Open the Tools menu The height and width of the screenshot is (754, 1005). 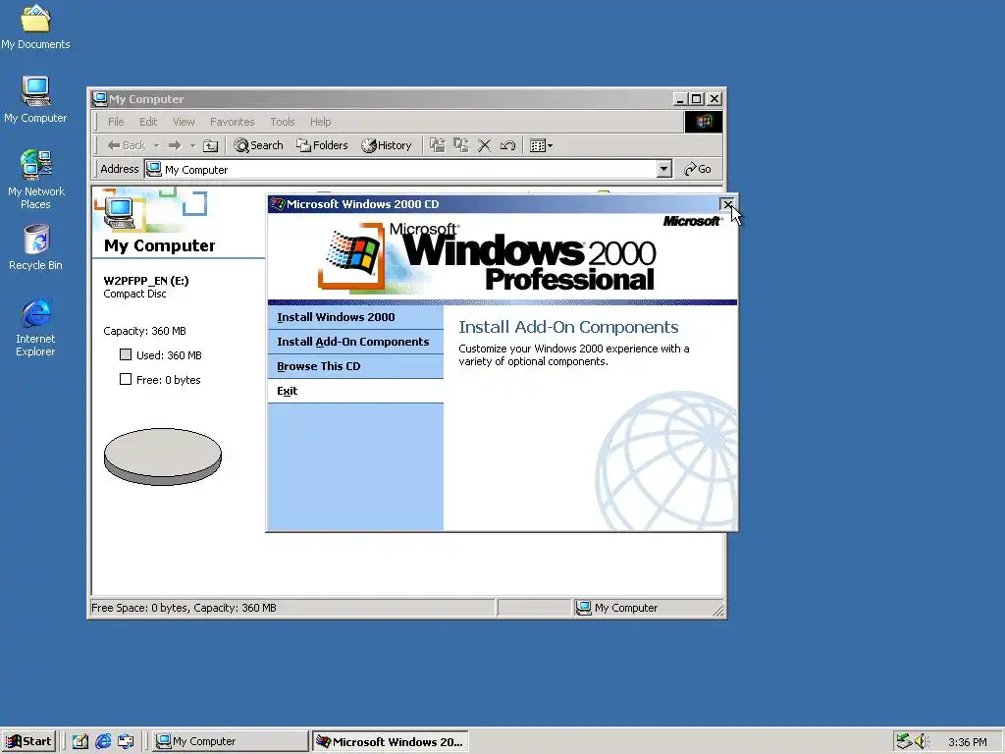pos(282,122)
